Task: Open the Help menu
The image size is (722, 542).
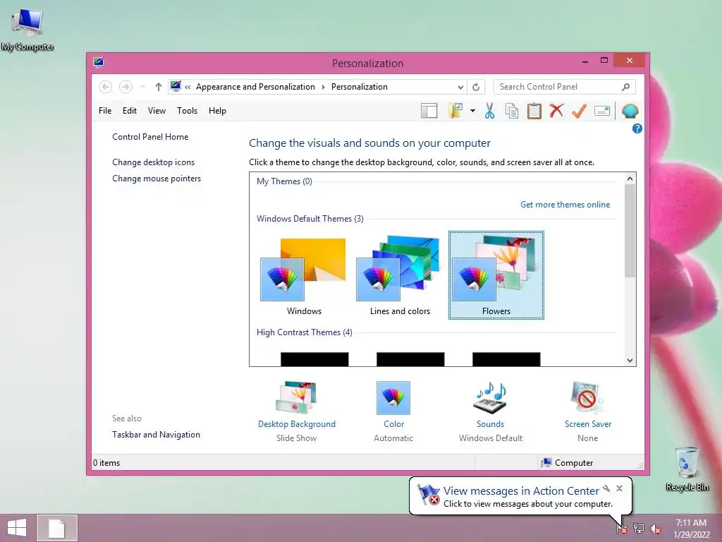Action: point(217,111)
